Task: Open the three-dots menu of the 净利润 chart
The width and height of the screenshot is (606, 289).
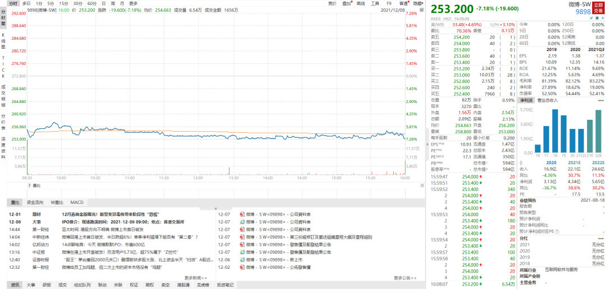Action: pyautogui.click(x=600, y=100)
